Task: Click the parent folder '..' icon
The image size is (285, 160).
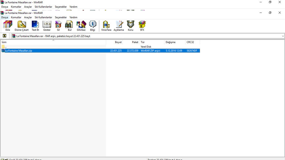Action: [3, 47]
